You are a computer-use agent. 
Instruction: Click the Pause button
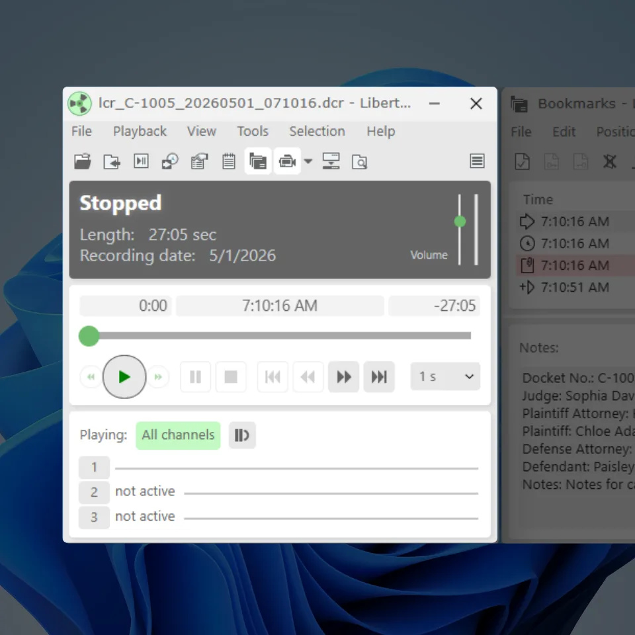click(196, 377)
